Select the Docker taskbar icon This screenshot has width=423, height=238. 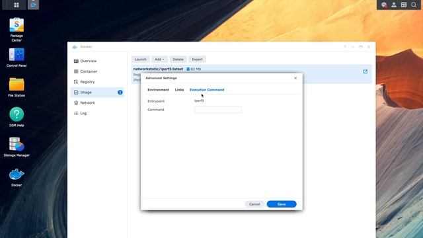(33, 5)
